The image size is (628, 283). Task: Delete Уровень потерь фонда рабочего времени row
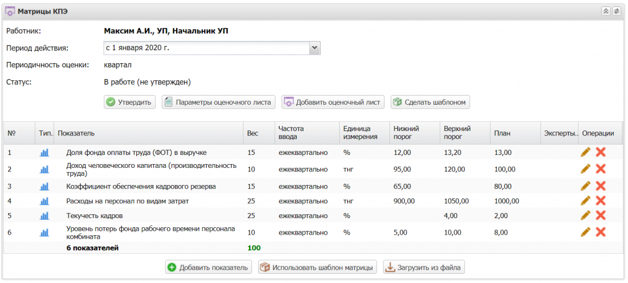click(x=600, y=232)
